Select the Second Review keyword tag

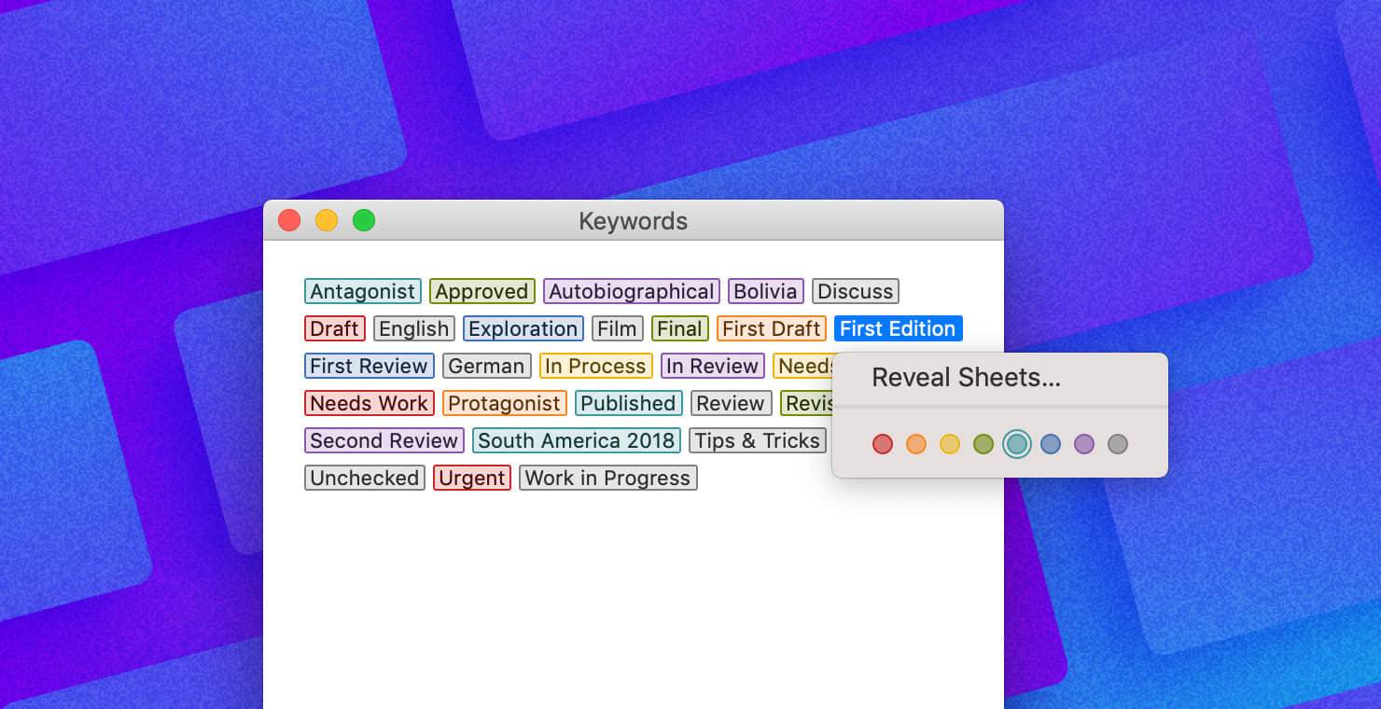(x=384, y=440)
